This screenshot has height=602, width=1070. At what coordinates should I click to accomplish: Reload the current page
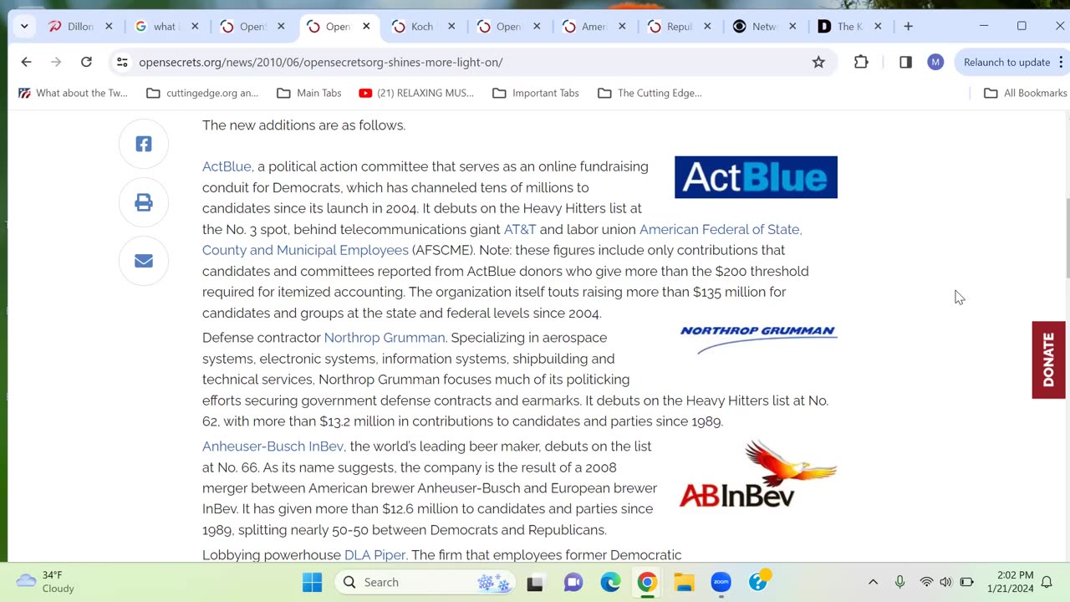(86, 62)
